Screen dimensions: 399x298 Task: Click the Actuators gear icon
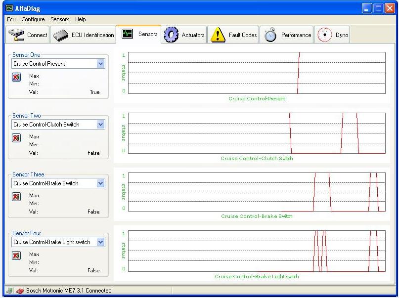tap(171, 35)
